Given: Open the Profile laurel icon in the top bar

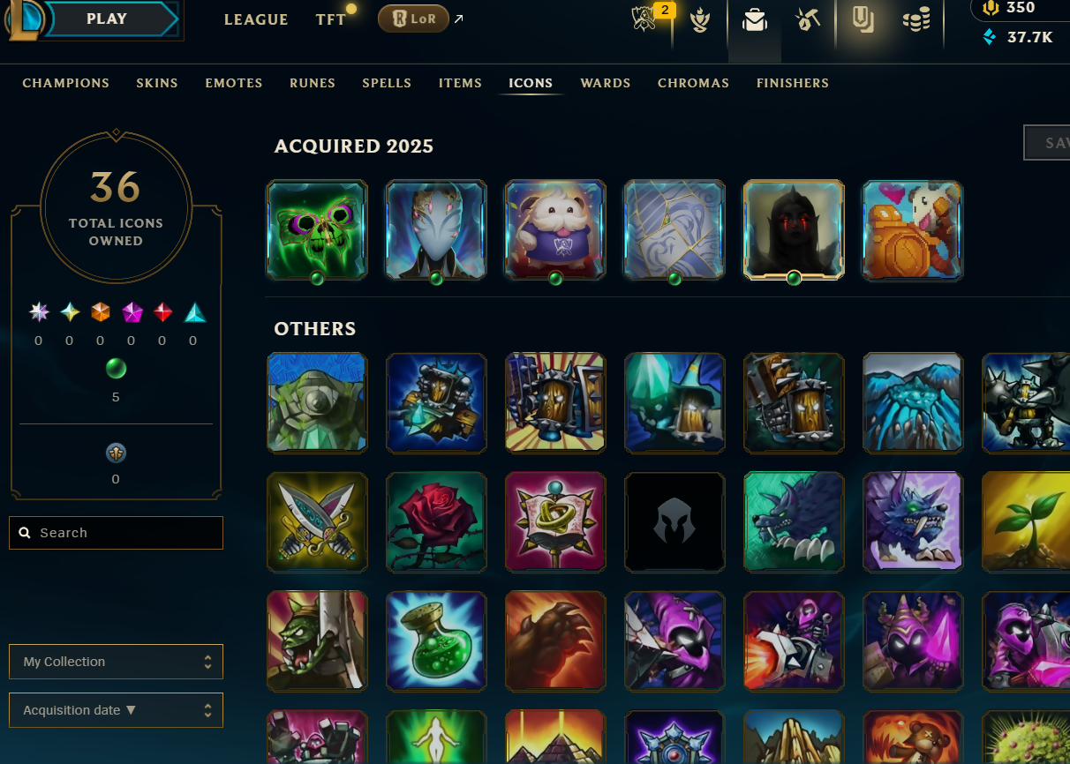Looking at the screenshot, I should pyautogui.click(x=700, y=20).
